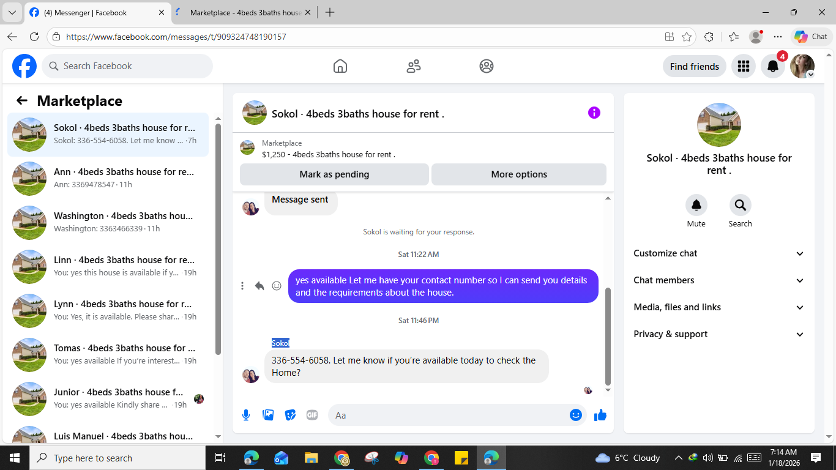Mute this chat using bell icon
Image resolution: width=836 pixels, height=470 pixels.
click(696, 205)
